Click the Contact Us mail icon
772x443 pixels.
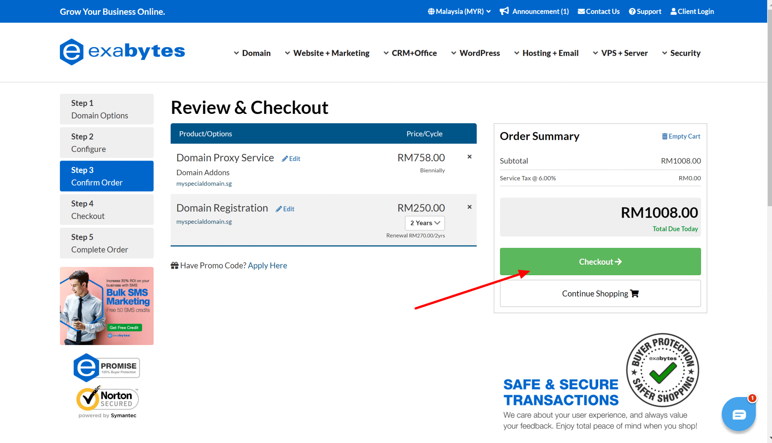pyautogui.click(x=581, y=11)
